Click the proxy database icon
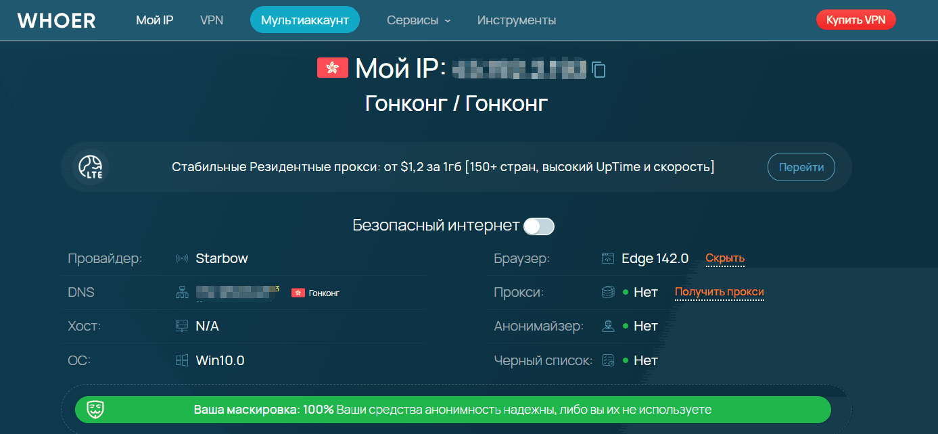Image resolution: width=938 pixels, height=434 pixels. tap(607, 292)
